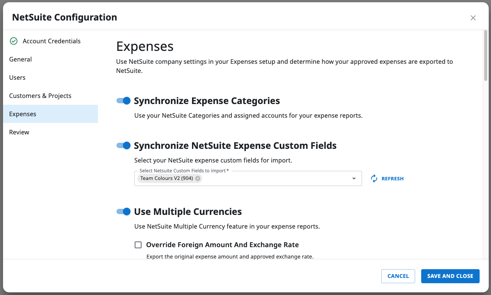Screen dimensions: 491x295
Task: Click the NetSuite Configuration title text
Action: click(65, 17)
